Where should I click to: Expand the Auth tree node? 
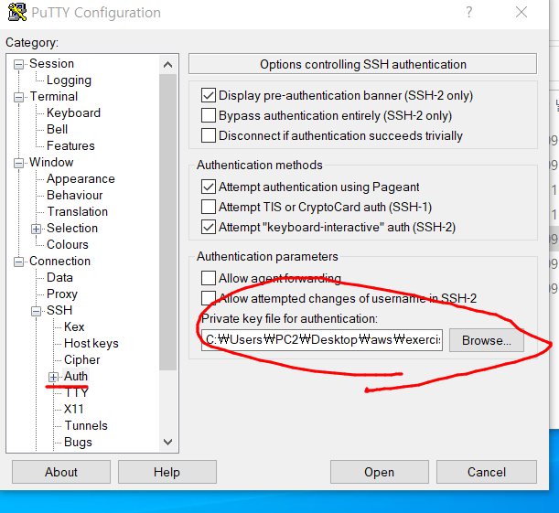tap(53, 377)
